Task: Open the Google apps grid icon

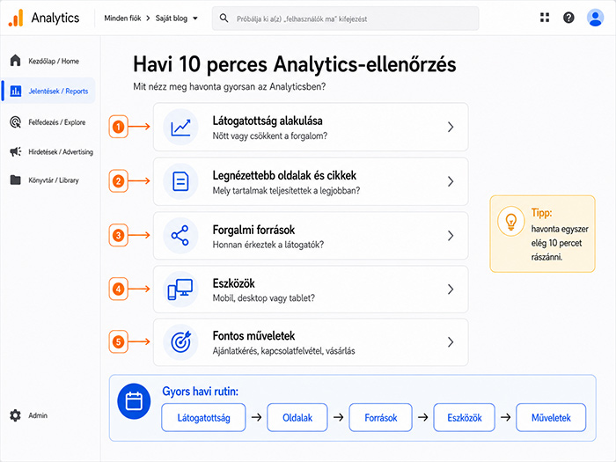Action: (x=545, y=18)
